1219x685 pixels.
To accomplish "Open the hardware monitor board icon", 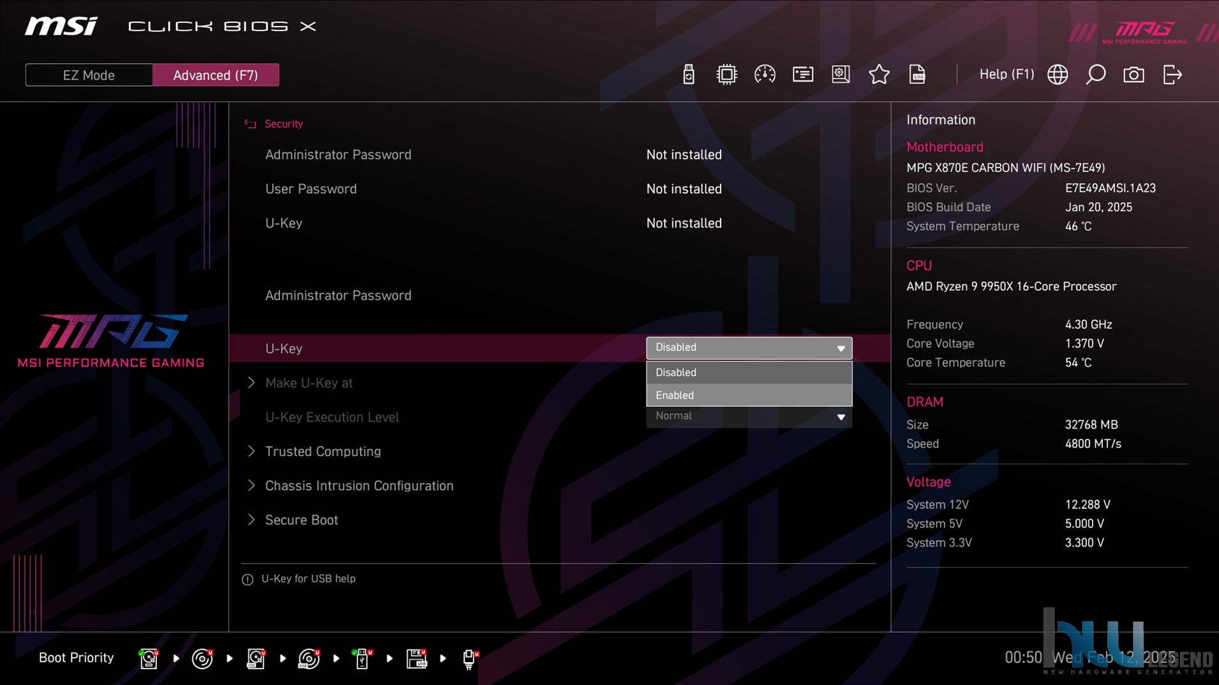I will coord(841,75).
